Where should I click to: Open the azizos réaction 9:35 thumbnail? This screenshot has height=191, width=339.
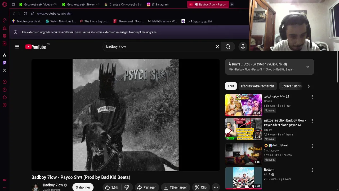pyautogui.click(x=243, y=129)
